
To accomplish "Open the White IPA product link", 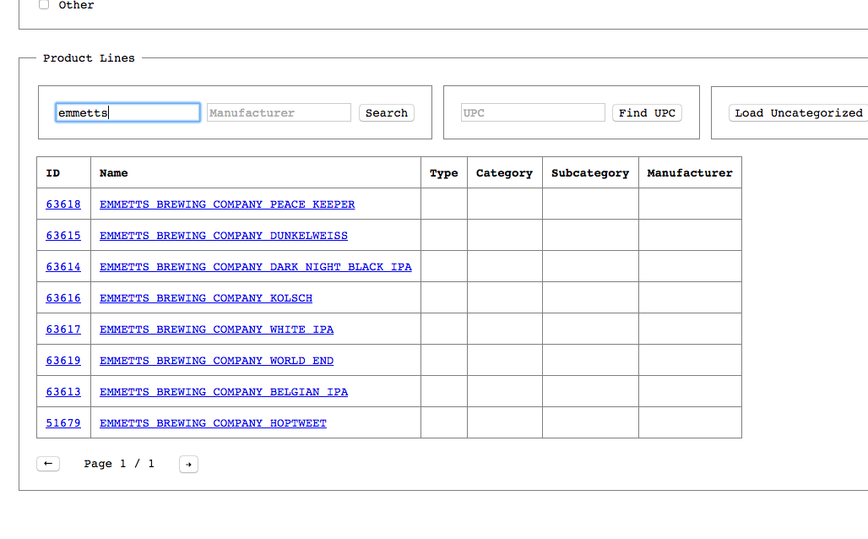I will (x=216, y=329).
